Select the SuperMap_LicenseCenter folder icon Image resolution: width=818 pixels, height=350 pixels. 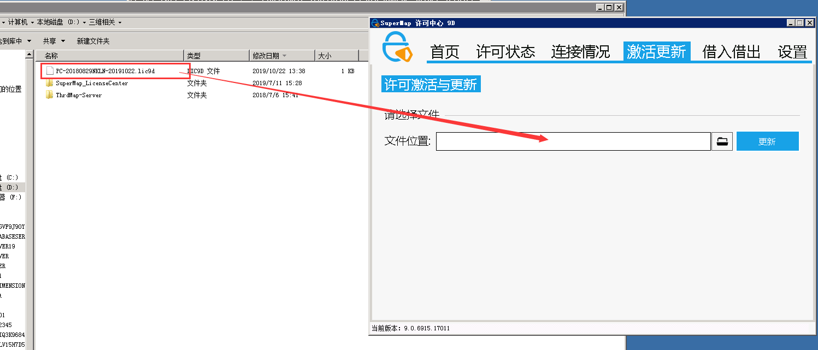coord(50,83)
